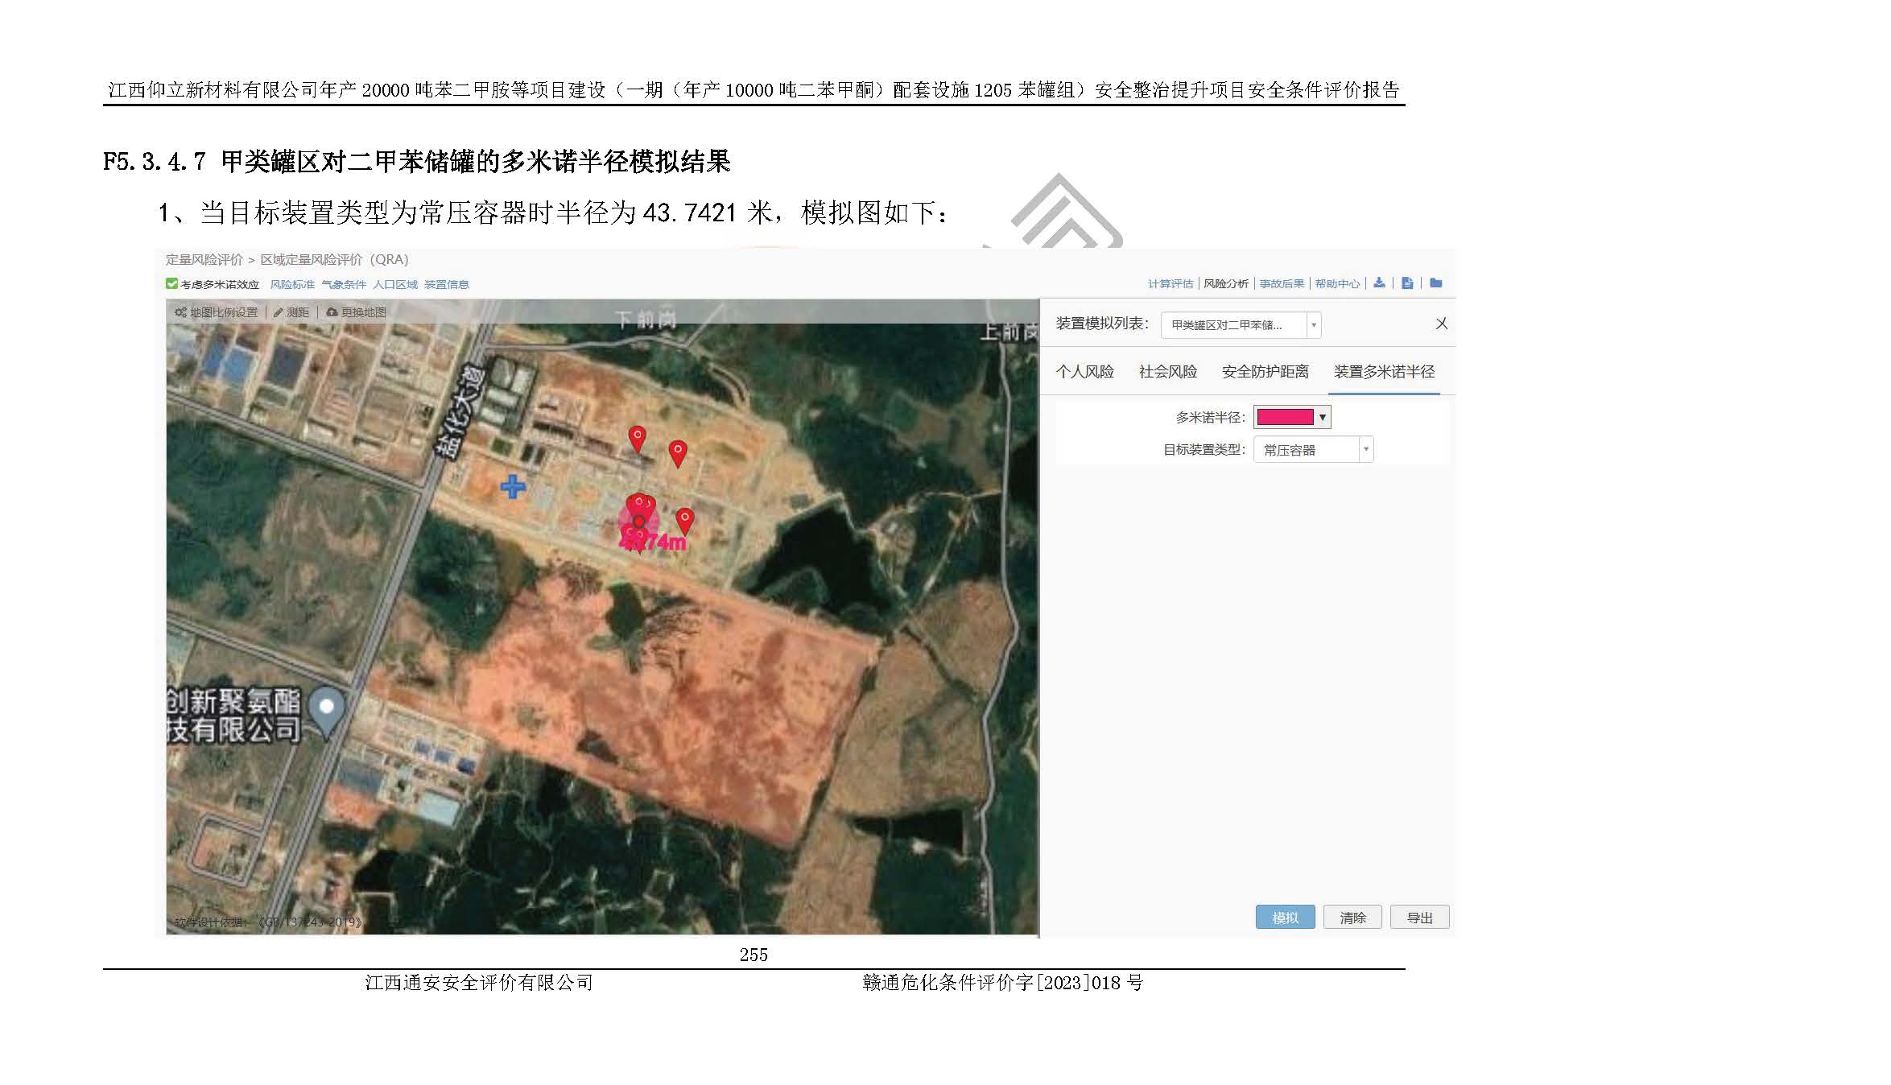Click the folder icon in top toolbar

pos(1436,283)
